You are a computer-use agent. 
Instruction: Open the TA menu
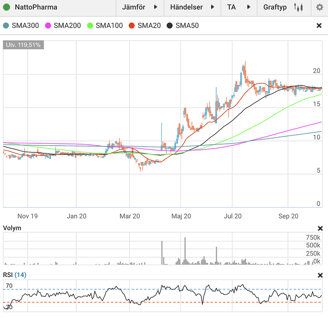[239, 8]
